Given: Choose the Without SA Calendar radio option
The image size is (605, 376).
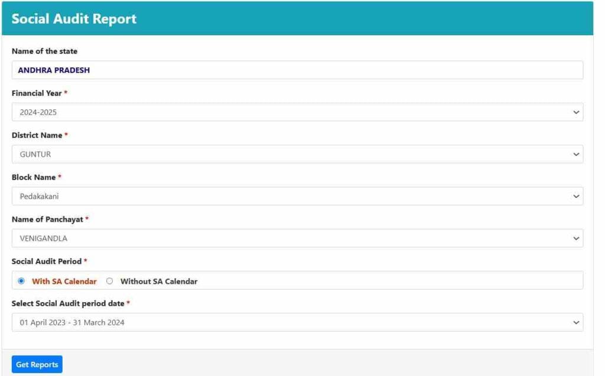Looking at the screenshot, I should [109, 281].
